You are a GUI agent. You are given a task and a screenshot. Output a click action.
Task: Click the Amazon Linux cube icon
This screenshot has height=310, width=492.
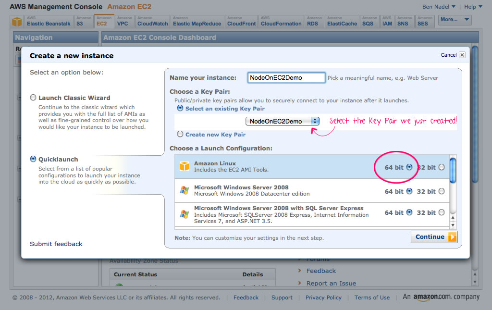(x=184, y=166)
